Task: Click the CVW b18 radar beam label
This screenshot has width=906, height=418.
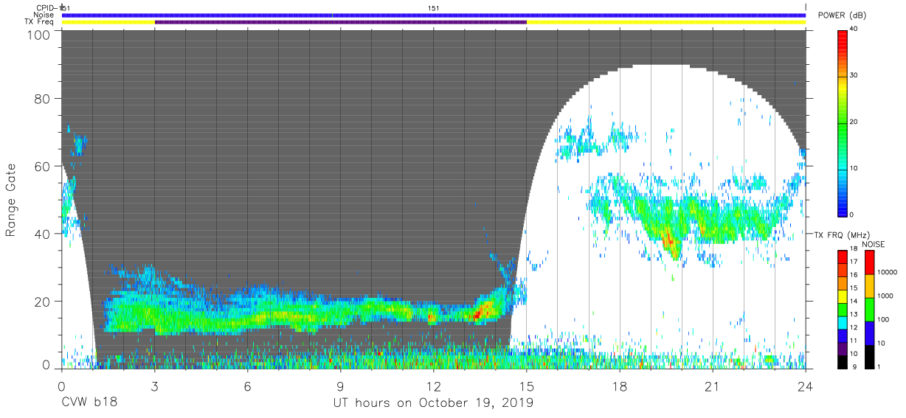Action: [x=89, y=403]
